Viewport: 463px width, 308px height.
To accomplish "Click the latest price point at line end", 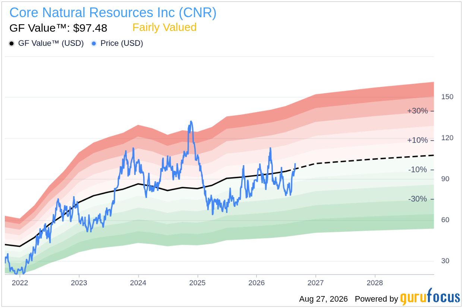I will click(x=295, y=164).
